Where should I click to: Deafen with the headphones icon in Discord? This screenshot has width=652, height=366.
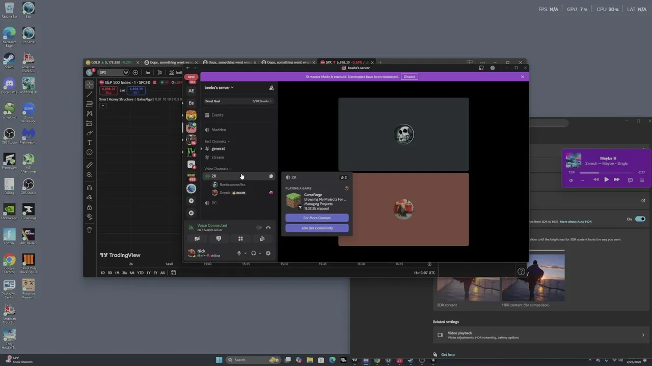pos(253,253)
